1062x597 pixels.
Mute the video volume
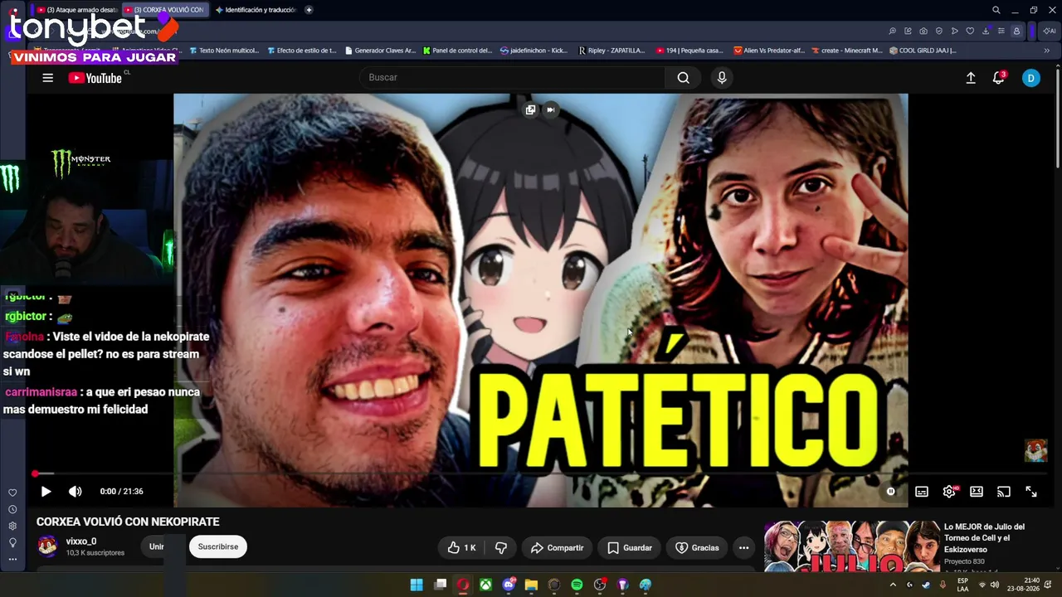[75, 492]
